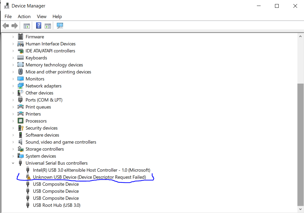Click the Forward arrow toolbar icon
Viewport: 304px width, 213px height.
[15, 26]
